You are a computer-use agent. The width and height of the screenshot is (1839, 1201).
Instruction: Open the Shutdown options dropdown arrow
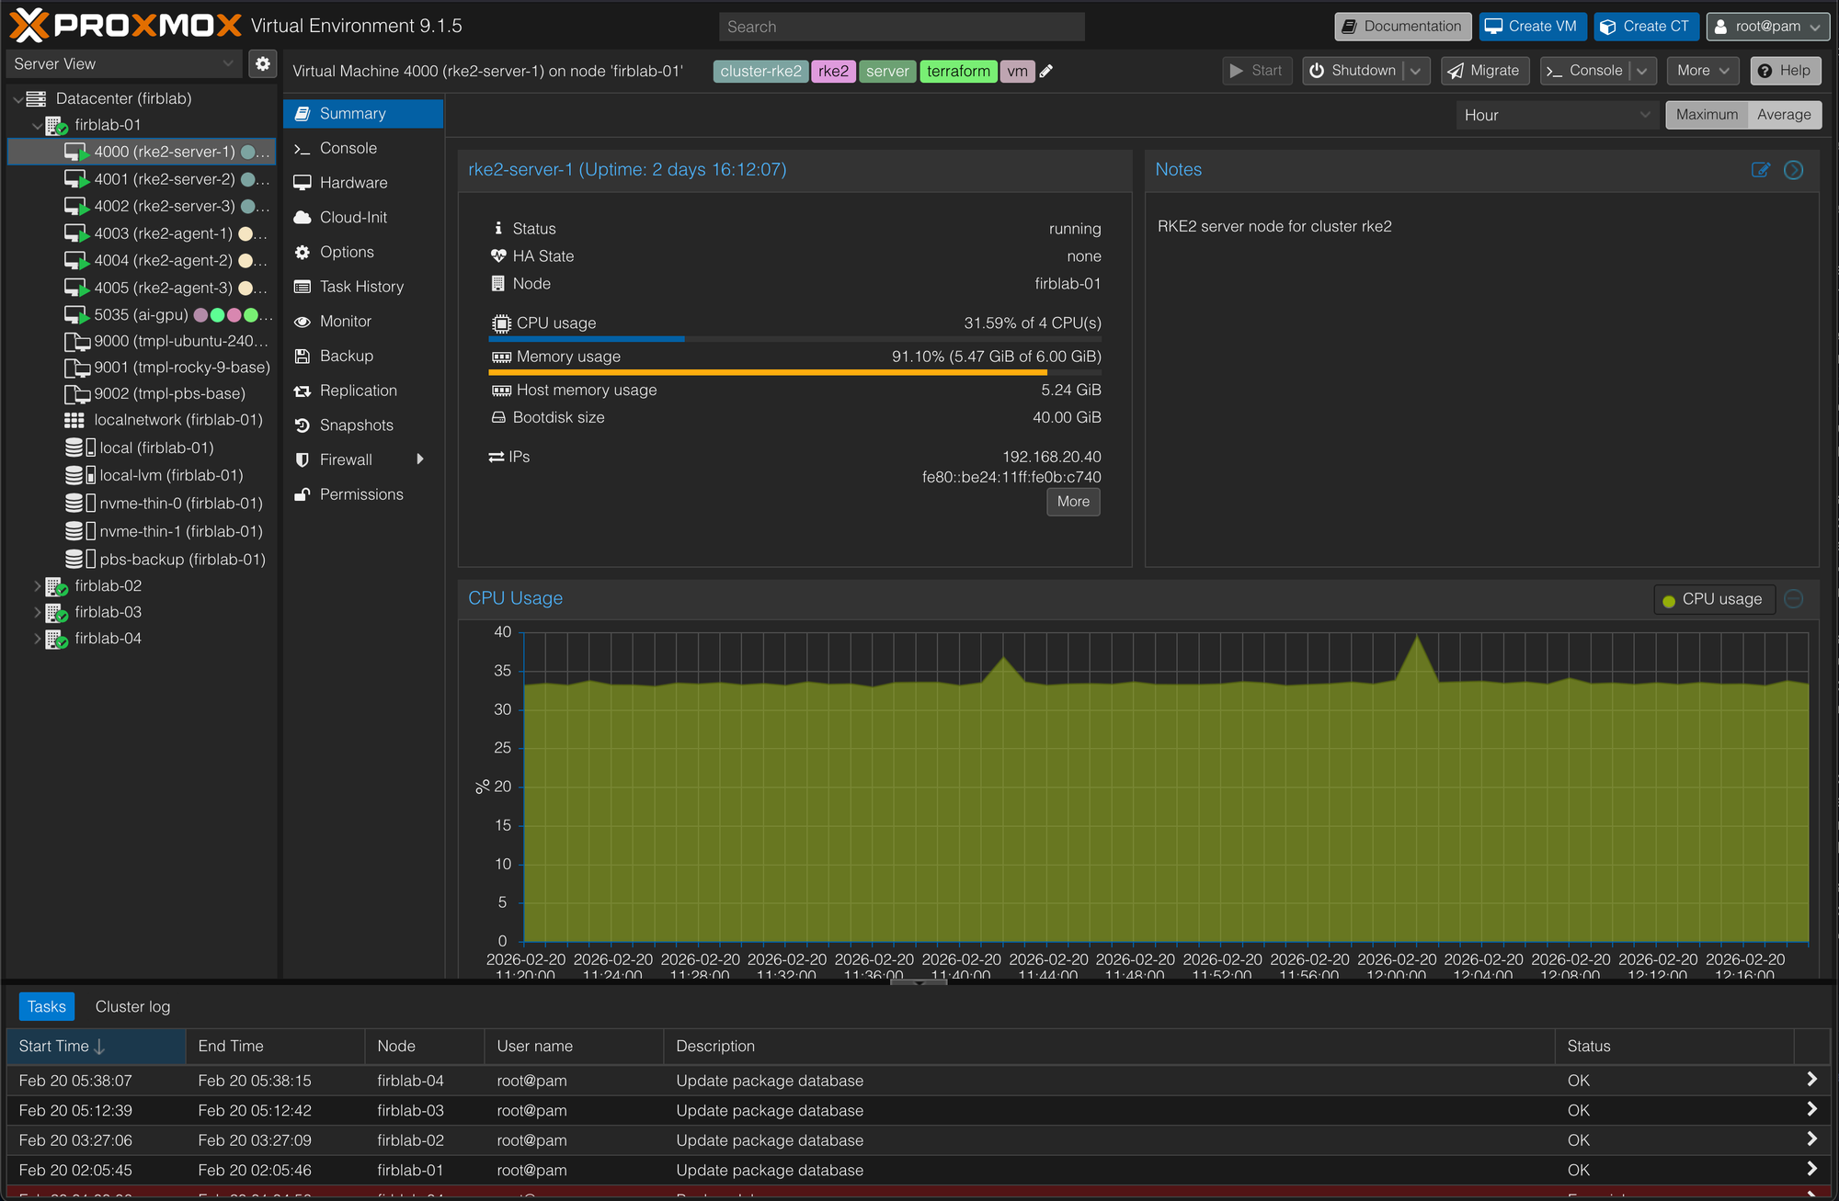(1416, 71)
